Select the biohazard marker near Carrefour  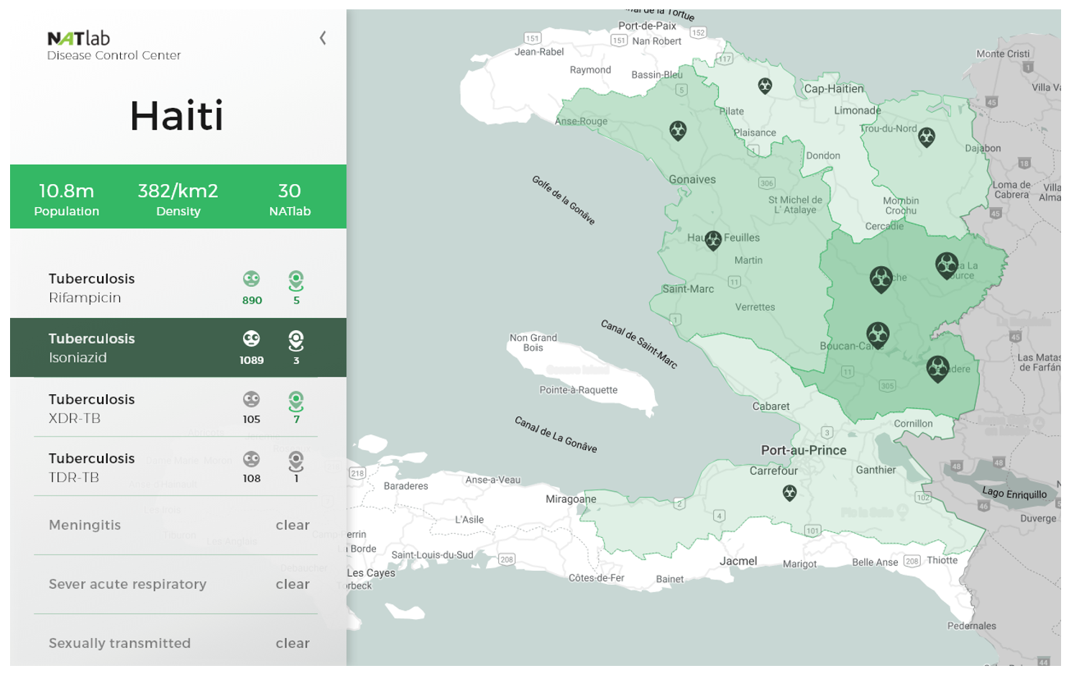(789, 493)
